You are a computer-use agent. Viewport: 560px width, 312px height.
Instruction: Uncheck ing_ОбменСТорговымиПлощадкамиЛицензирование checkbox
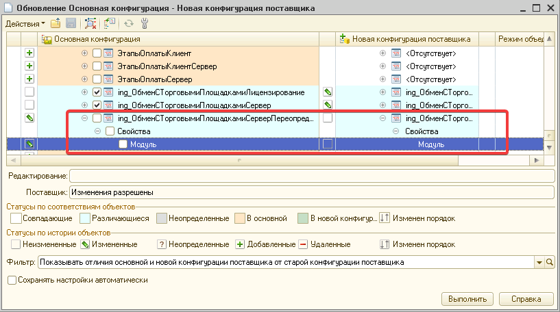(x=97, y=92)
